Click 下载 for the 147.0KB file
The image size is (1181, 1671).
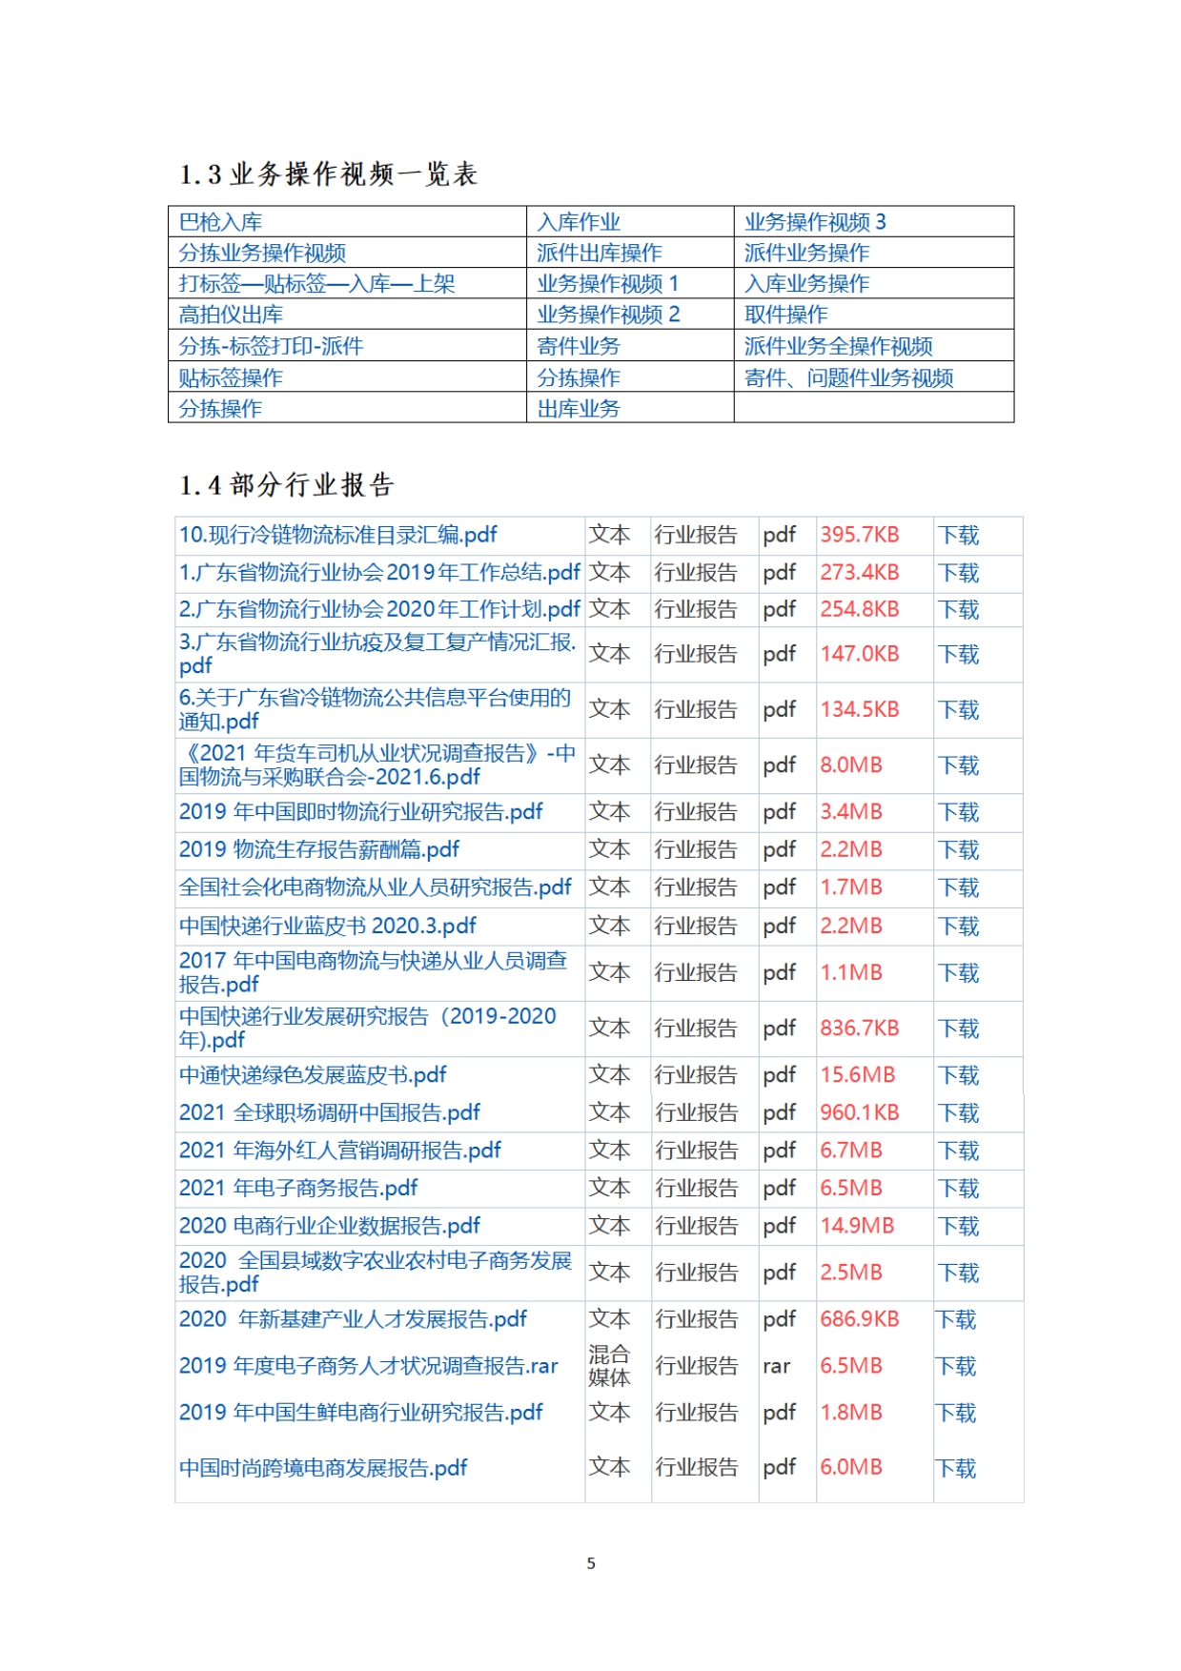[x=958, y=654]
